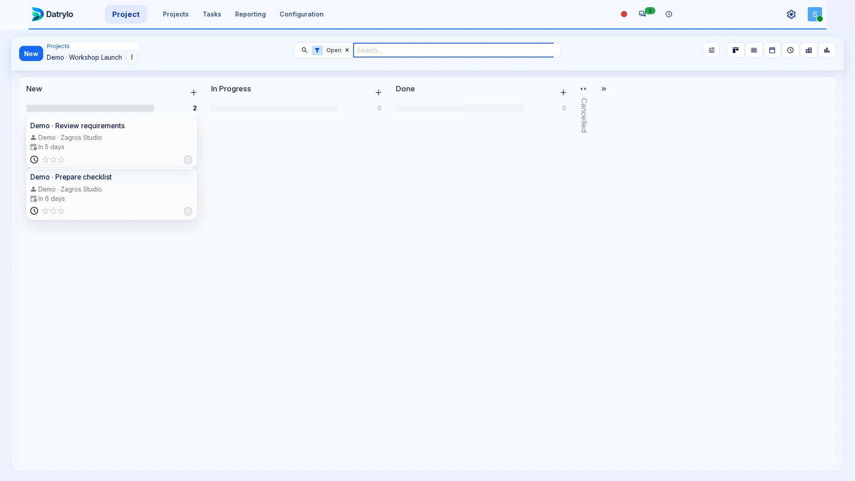Open the Tasks menu
The width and height of the screenshot is (855, 481).
[212, 14]
